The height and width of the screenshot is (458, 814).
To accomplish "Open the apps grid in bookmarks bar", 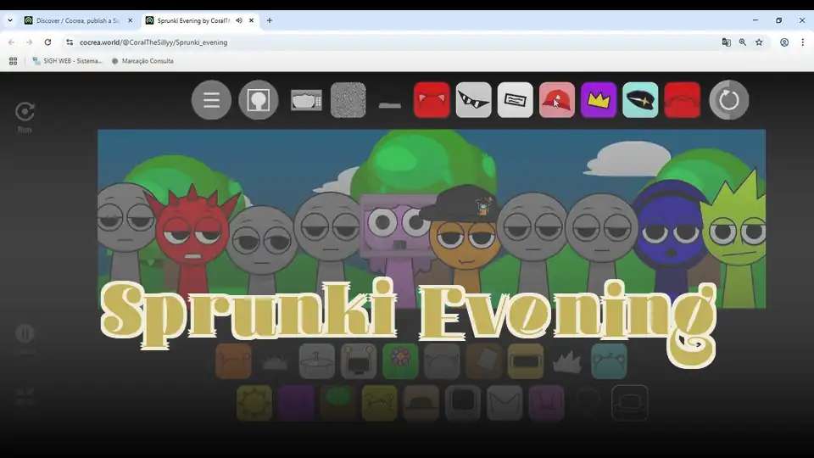I will coord(13,61).
